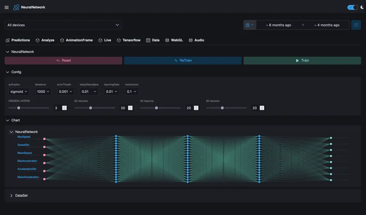
Task: Click the calendar icon in the date picker
Action: click(247, 24)
